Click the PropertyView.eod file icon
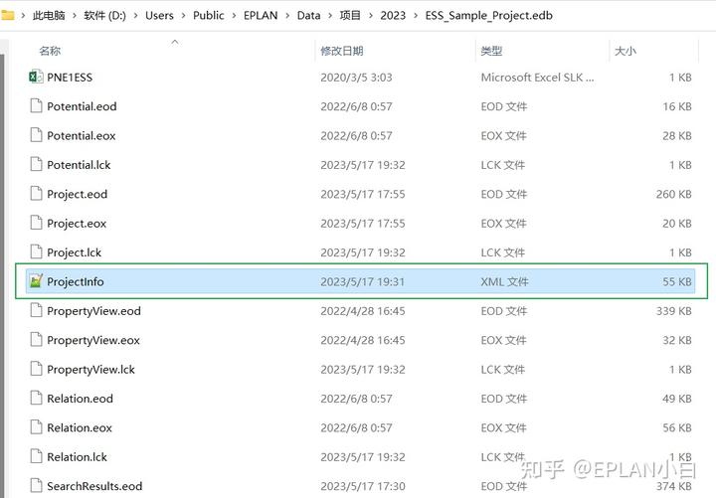Image resolution: width=716 pixels, height=498 pixels. 36,310
